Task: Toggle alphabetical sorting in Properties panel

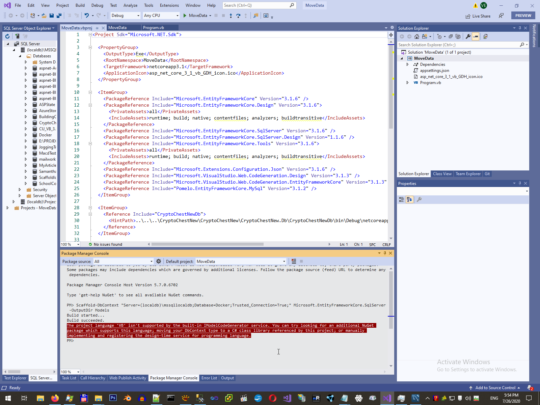Action: [409, 199]
